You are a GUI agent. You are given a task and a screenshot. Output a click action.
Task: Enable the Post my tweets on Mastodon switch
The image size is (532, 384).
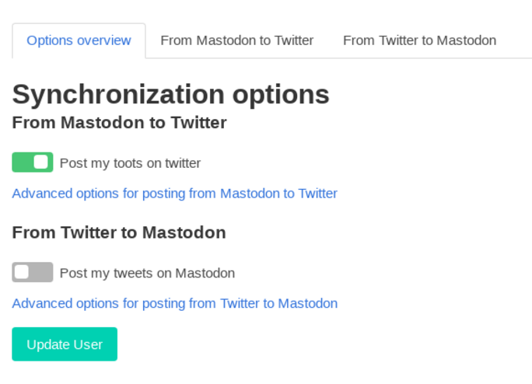tap(33, 272)
